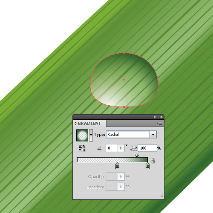This screenshot has width=213, height=213.
Task: Open the Gradient panel flyout menu
Action: click(159, 123)
